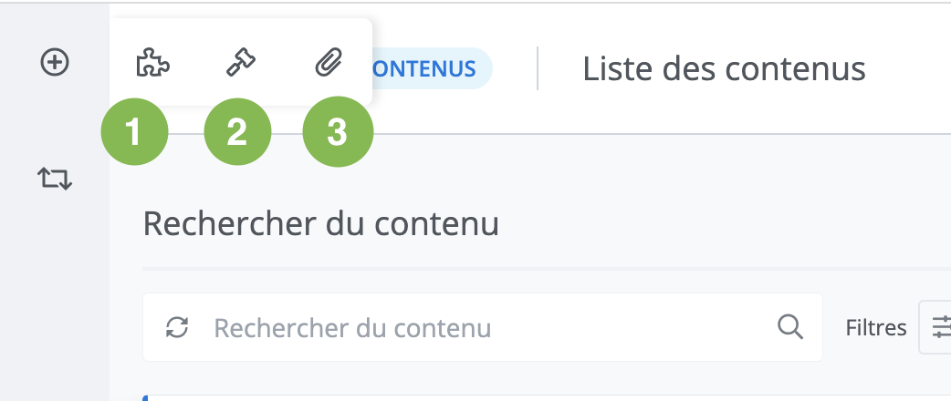Screen dimensions: 951x401
Task: Click the divider line under search heading
Action: click(x=548, y=269)
